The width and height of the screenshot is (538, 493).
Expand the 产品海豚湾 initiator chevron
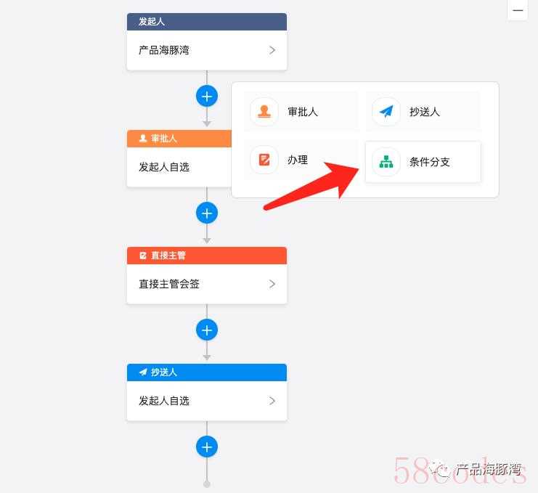click(x=272, y=50)
